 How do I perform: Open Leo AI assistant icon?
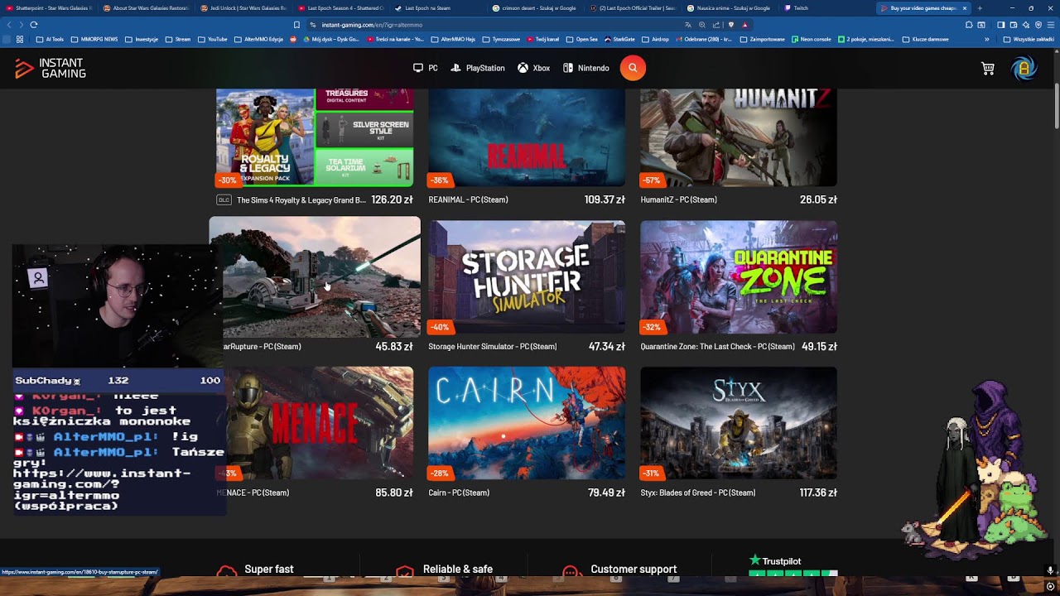(1025, 25)
